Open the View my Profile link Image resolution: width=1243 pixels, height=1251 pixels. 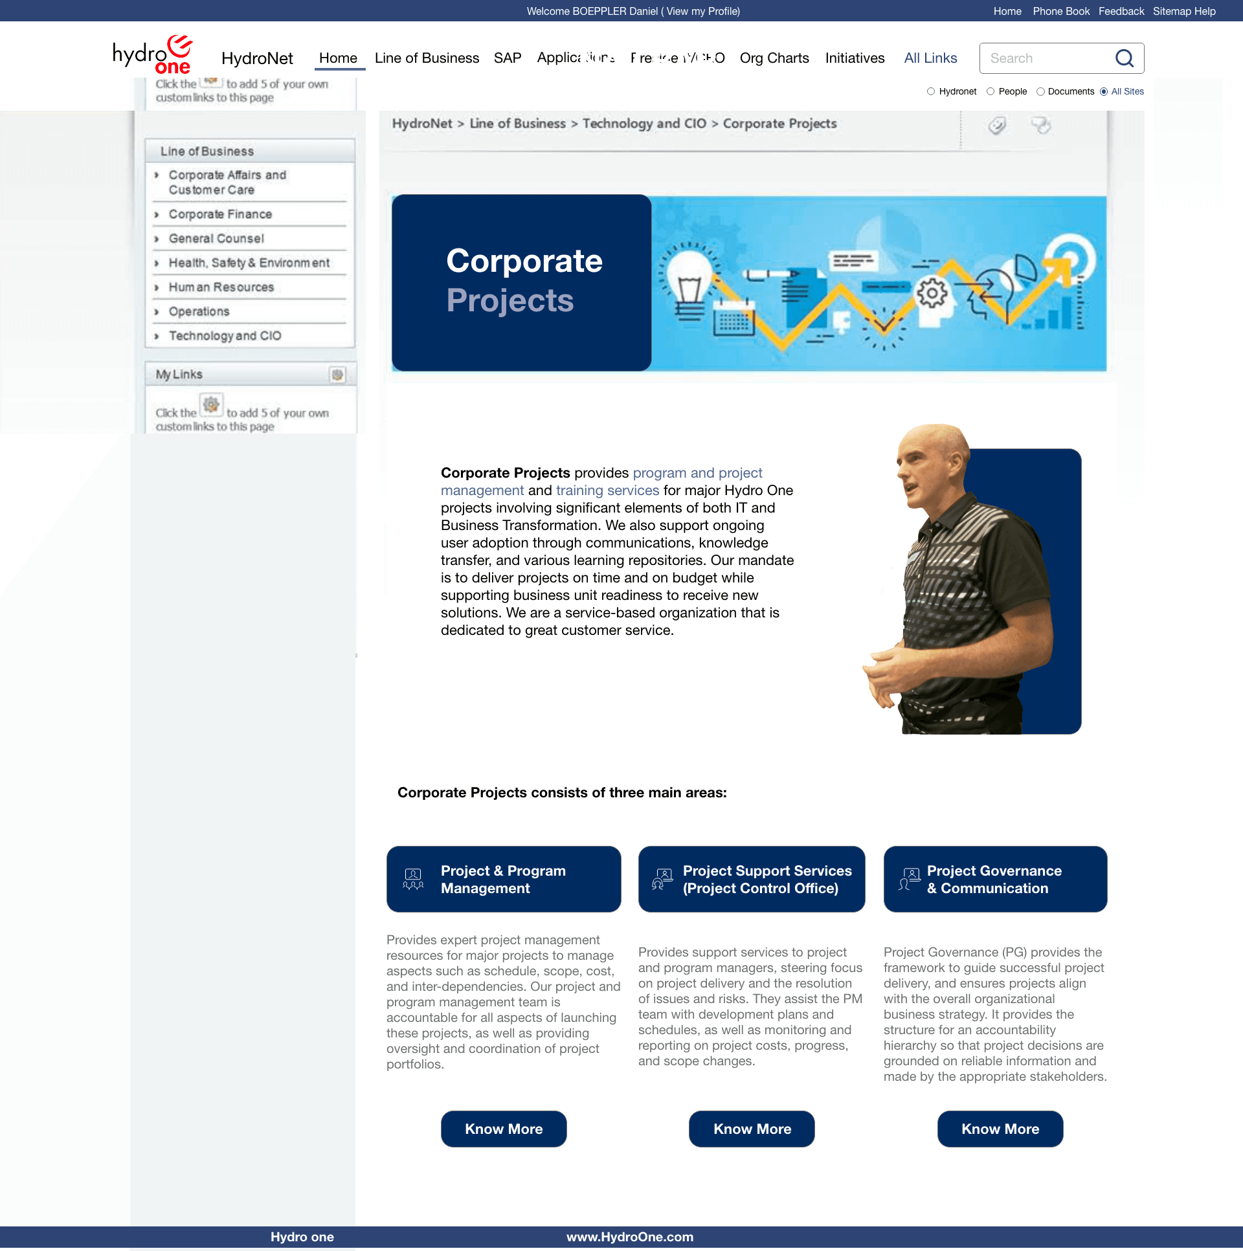[x=703, y=11]
